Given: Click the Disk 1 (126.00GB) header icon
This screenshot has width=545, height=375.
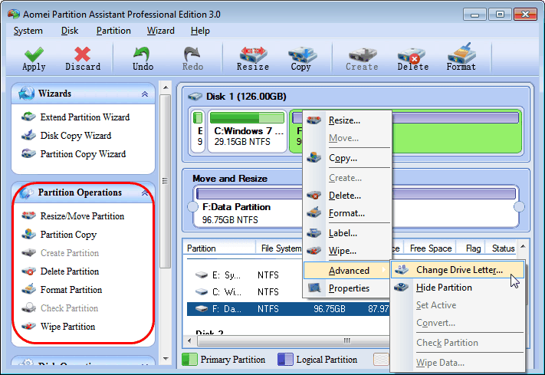Looking at the screenshot, I should tap(195, 97).
